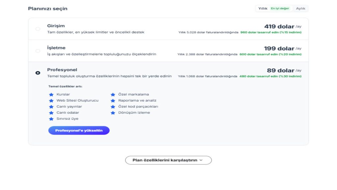Click the star icon beside Canlı yayınlar

(x=51, y=107)
